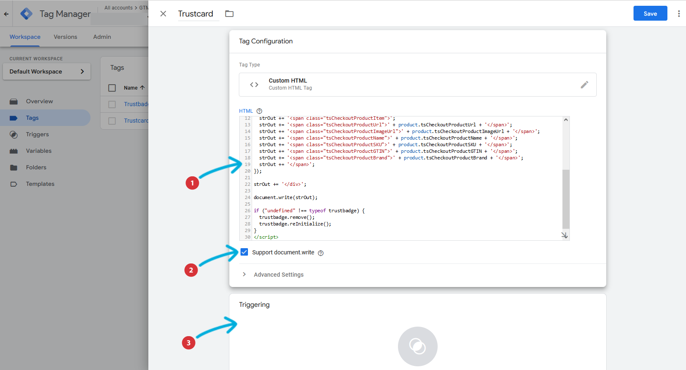Open the HTML field help icon

(260, 111)
